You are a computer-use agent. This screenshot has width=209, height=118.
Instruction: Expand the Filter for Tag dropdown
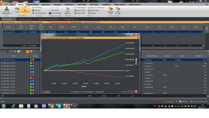(121, 13)
